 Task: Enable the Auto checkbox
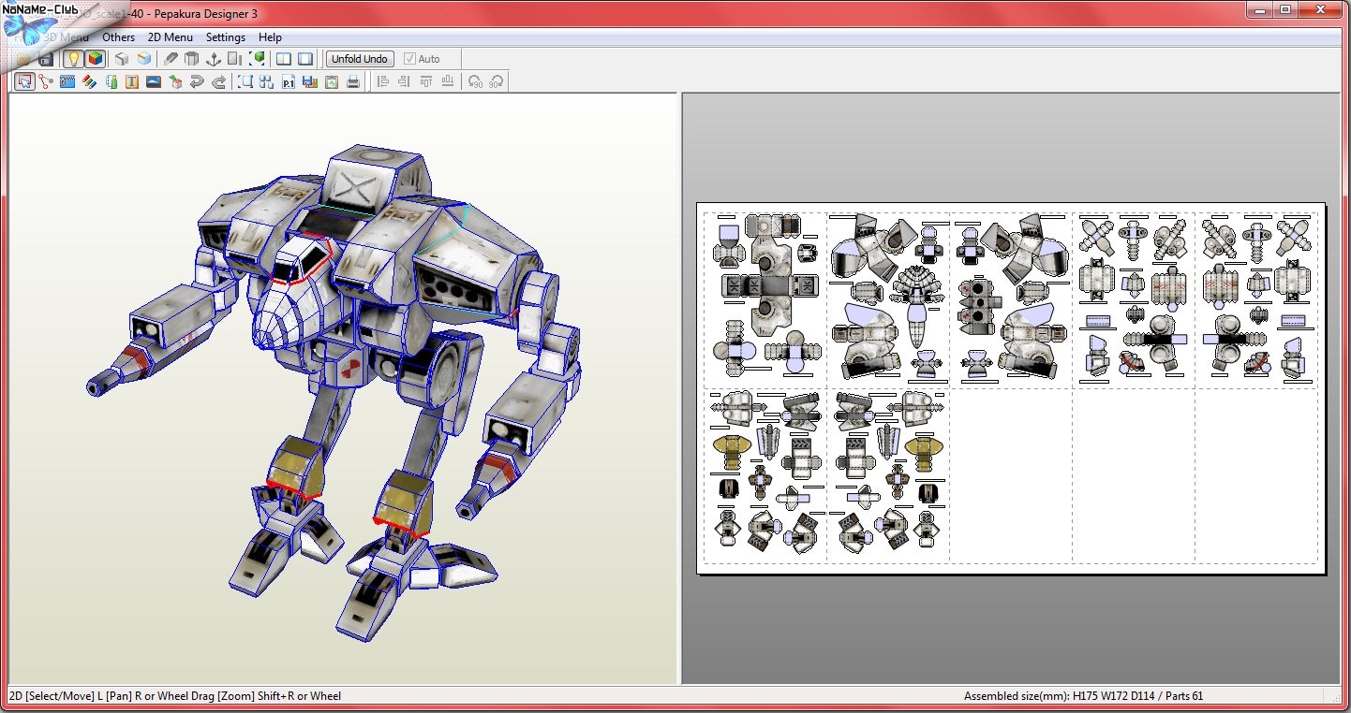point(409,59)
